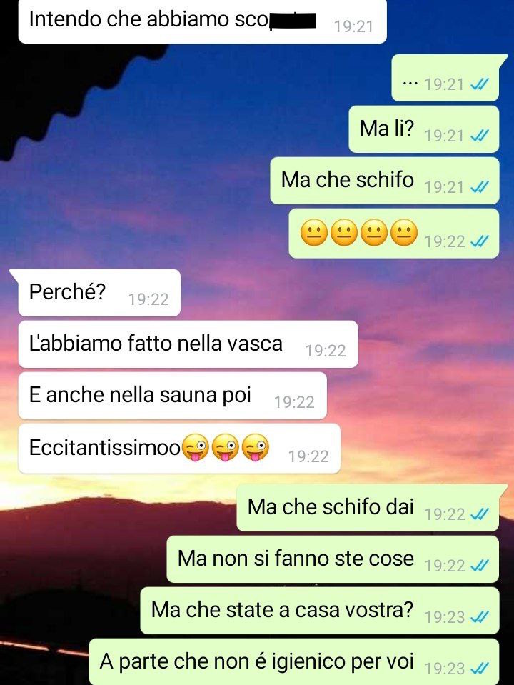Select the 'Ma li?' message bubble
This screenshot has height=685, width=514.
pos(423,129)
